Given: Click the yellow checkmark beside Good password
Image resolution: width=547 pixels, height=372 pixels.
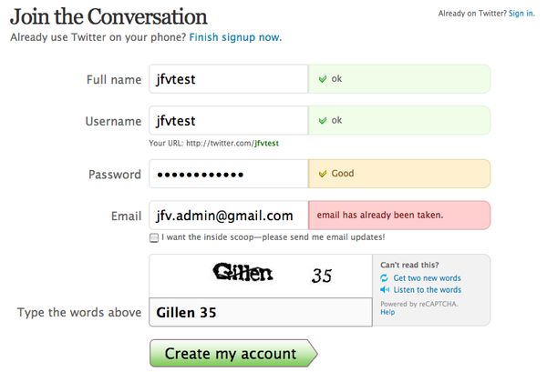Looking at the screenshot, I should pyautogui.click(x=323, y=174).
